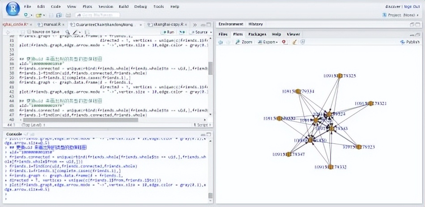This screenshot has width=425, height=207.
Task: Maximize the Environment pane
Action: click(x=417, y=25)
